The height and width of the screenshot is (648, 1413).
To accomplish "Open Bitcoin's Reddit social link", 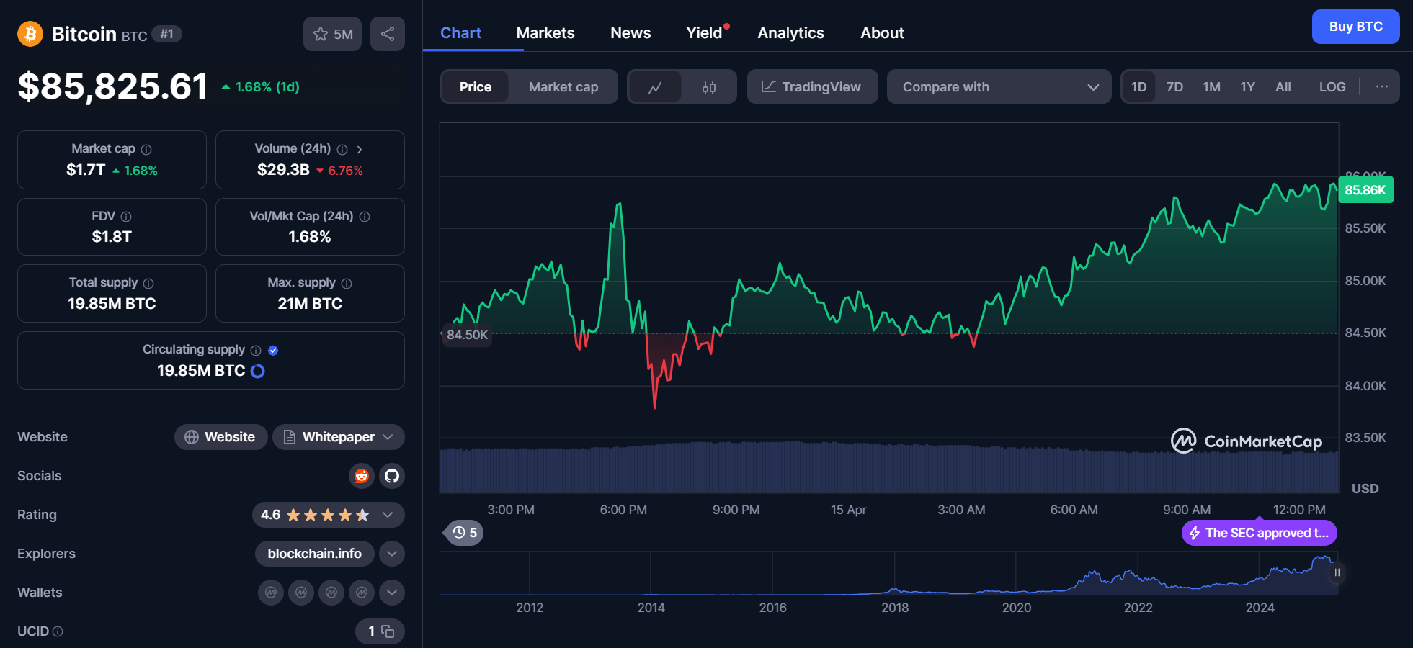I will (362, 476).
